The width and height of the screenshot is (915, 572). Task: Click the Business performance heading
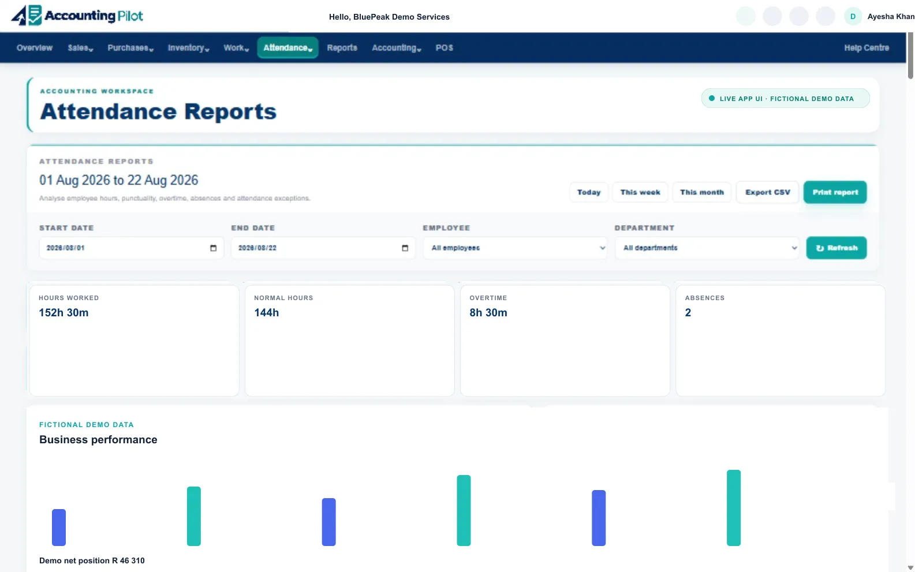click(x=98, y=440)
